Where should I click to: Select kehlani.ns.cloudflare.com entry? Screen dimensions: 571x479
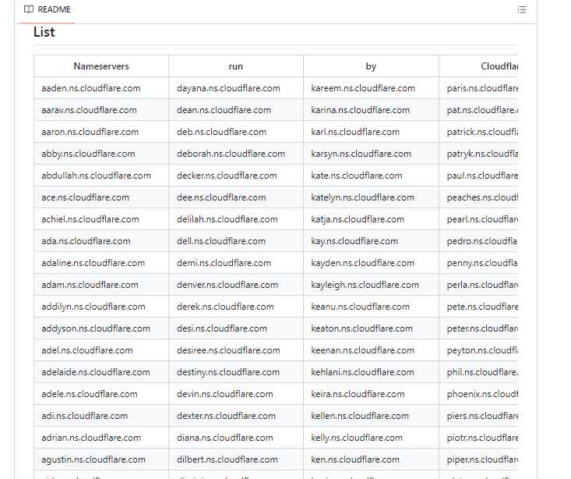362,372
